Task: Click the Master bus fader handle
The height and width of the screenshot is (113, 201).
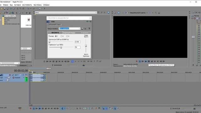Action: click(193, 37)
